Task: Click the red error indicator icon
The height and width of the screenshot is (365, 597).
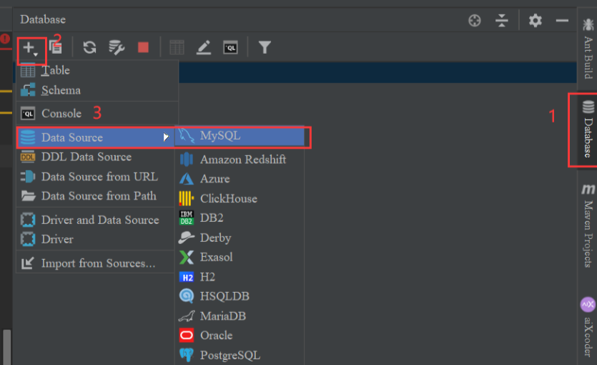Action: (5, 39)
